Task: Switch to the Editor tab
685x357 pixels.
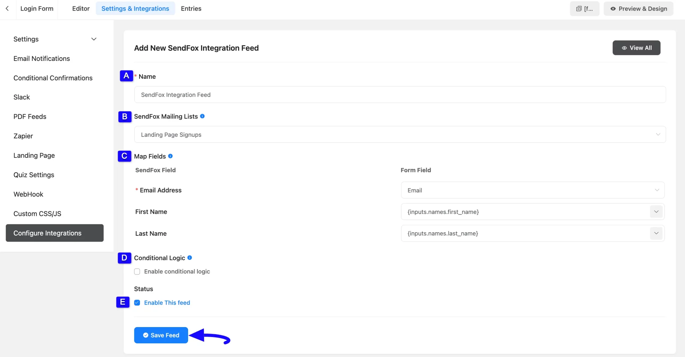Action: coord(81,9)
